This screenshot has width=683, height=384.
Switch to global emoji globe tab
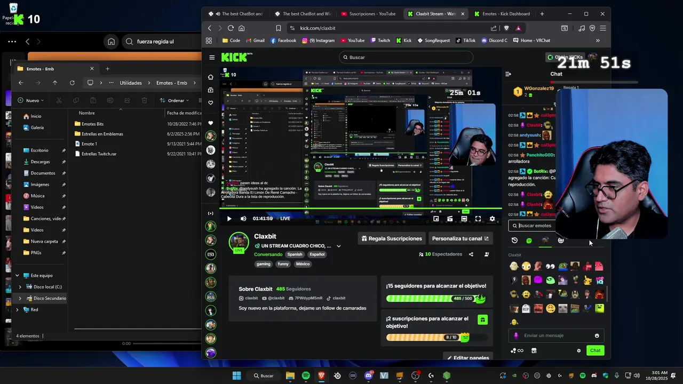pyautogui.click(x=561, y=241)
